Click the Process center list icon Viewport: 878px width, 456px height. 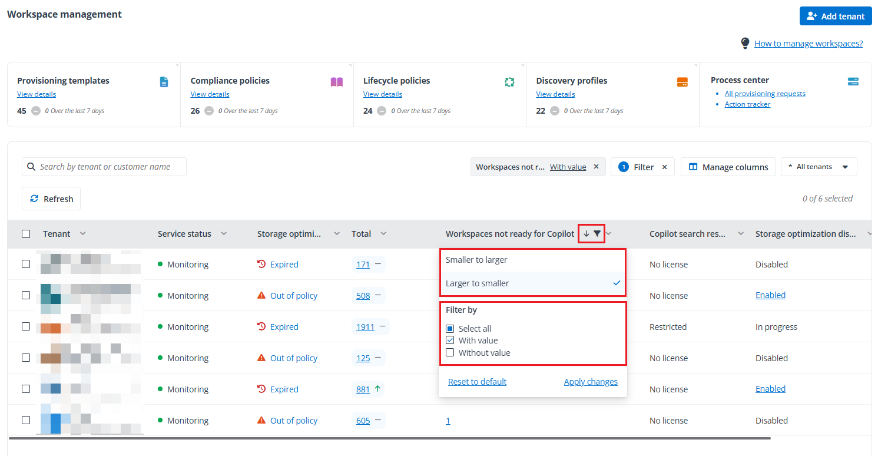pos(853,82)
